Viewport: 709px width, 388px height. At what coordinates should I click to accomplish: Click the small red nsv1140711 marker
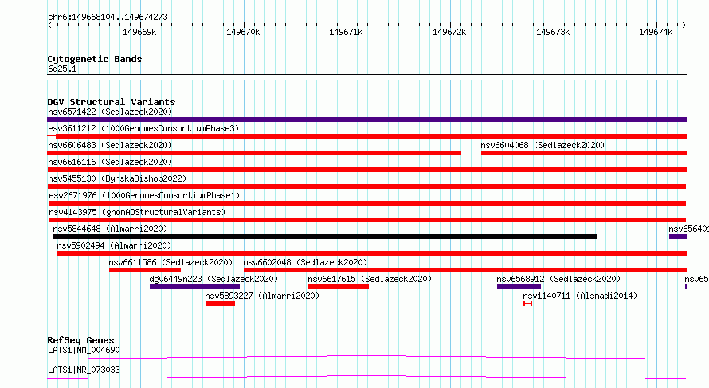click(x=527, y=304)
